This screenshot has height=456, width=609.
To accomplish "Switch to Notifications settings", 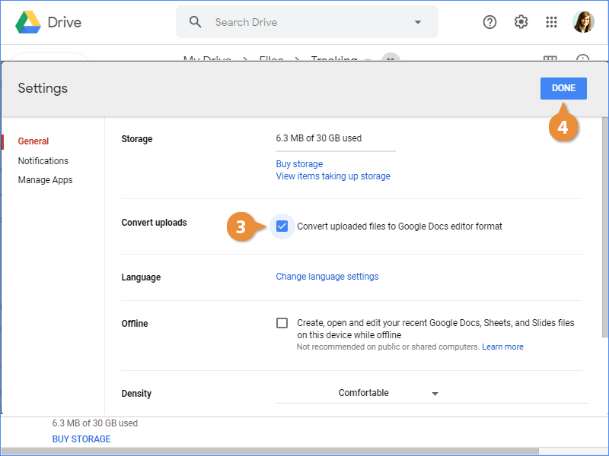I will click(x=43, y=161).
